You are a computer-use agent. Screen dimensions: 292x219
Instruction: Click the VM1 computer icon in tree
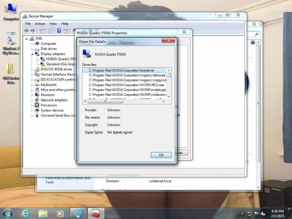coord(32,38)
